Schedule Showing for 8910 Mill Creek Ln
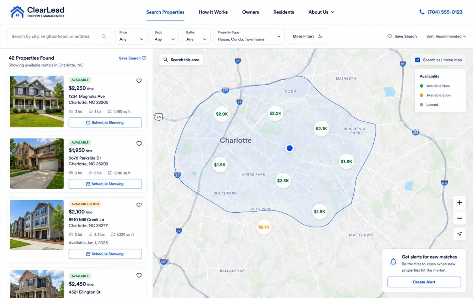Image resolution: width=473 pixels, height=298 pixels. (105, 254)
